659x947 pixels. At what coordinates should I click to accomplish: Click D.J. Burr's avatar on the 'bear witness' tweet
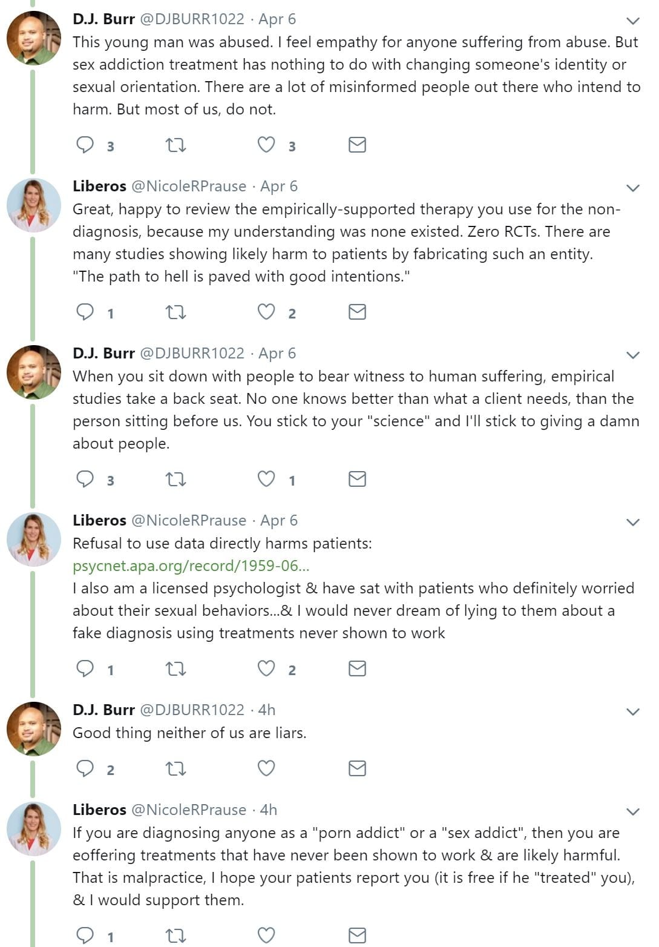(x=34, y=372)
